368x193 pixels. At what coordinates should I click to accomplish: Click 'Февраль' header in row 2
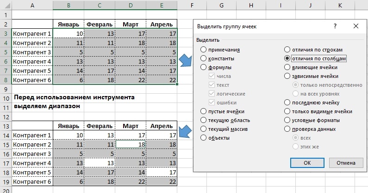point(100,25)
